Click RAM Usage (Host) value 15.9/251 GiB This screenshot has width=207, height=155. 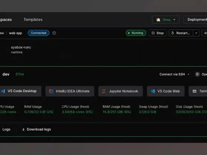[117, 112]
